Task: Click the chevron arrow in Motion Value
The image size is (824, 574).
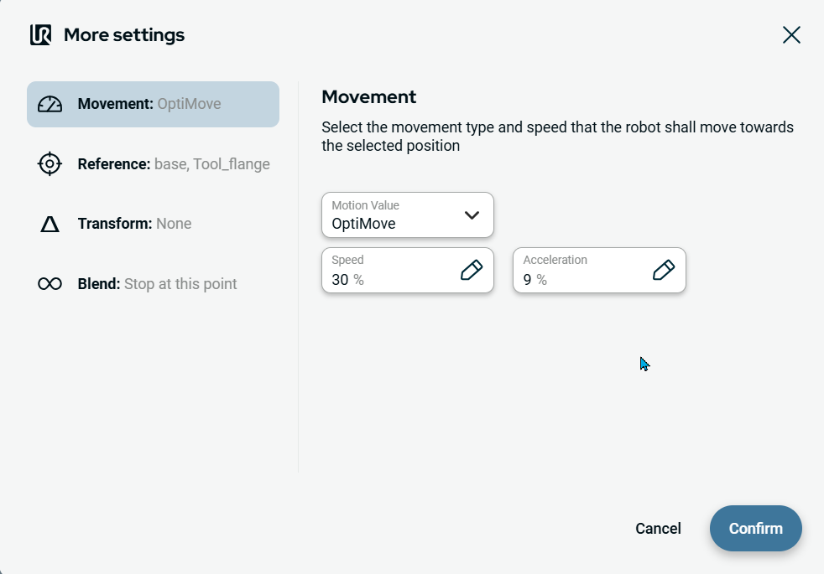Action: [x=472, y=215]
